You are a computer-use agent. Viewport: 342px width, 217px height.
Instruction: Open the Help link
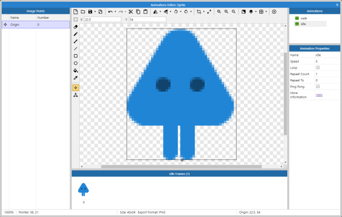pos(319,95)
